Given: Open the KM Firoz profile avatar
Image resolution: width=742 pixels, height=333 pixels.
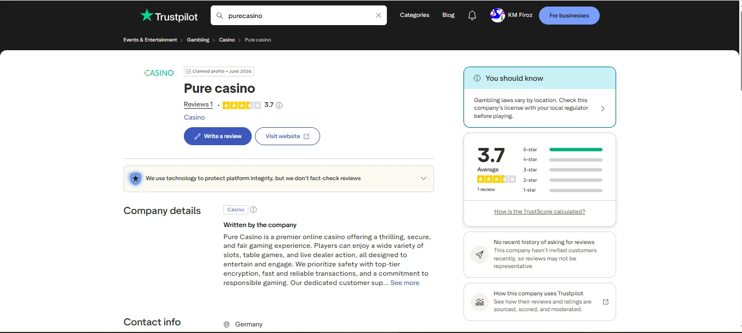Looking at the screenshot, I should 497,15.
